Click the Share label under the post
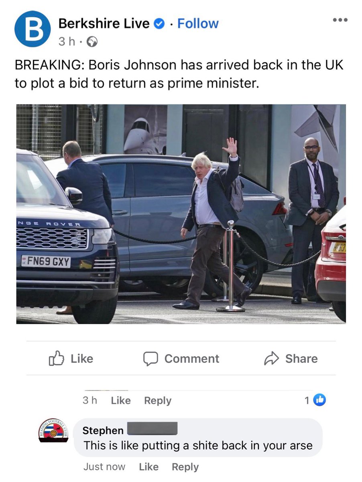This screenshot has width=362, height=482. (x=301, y=359)
